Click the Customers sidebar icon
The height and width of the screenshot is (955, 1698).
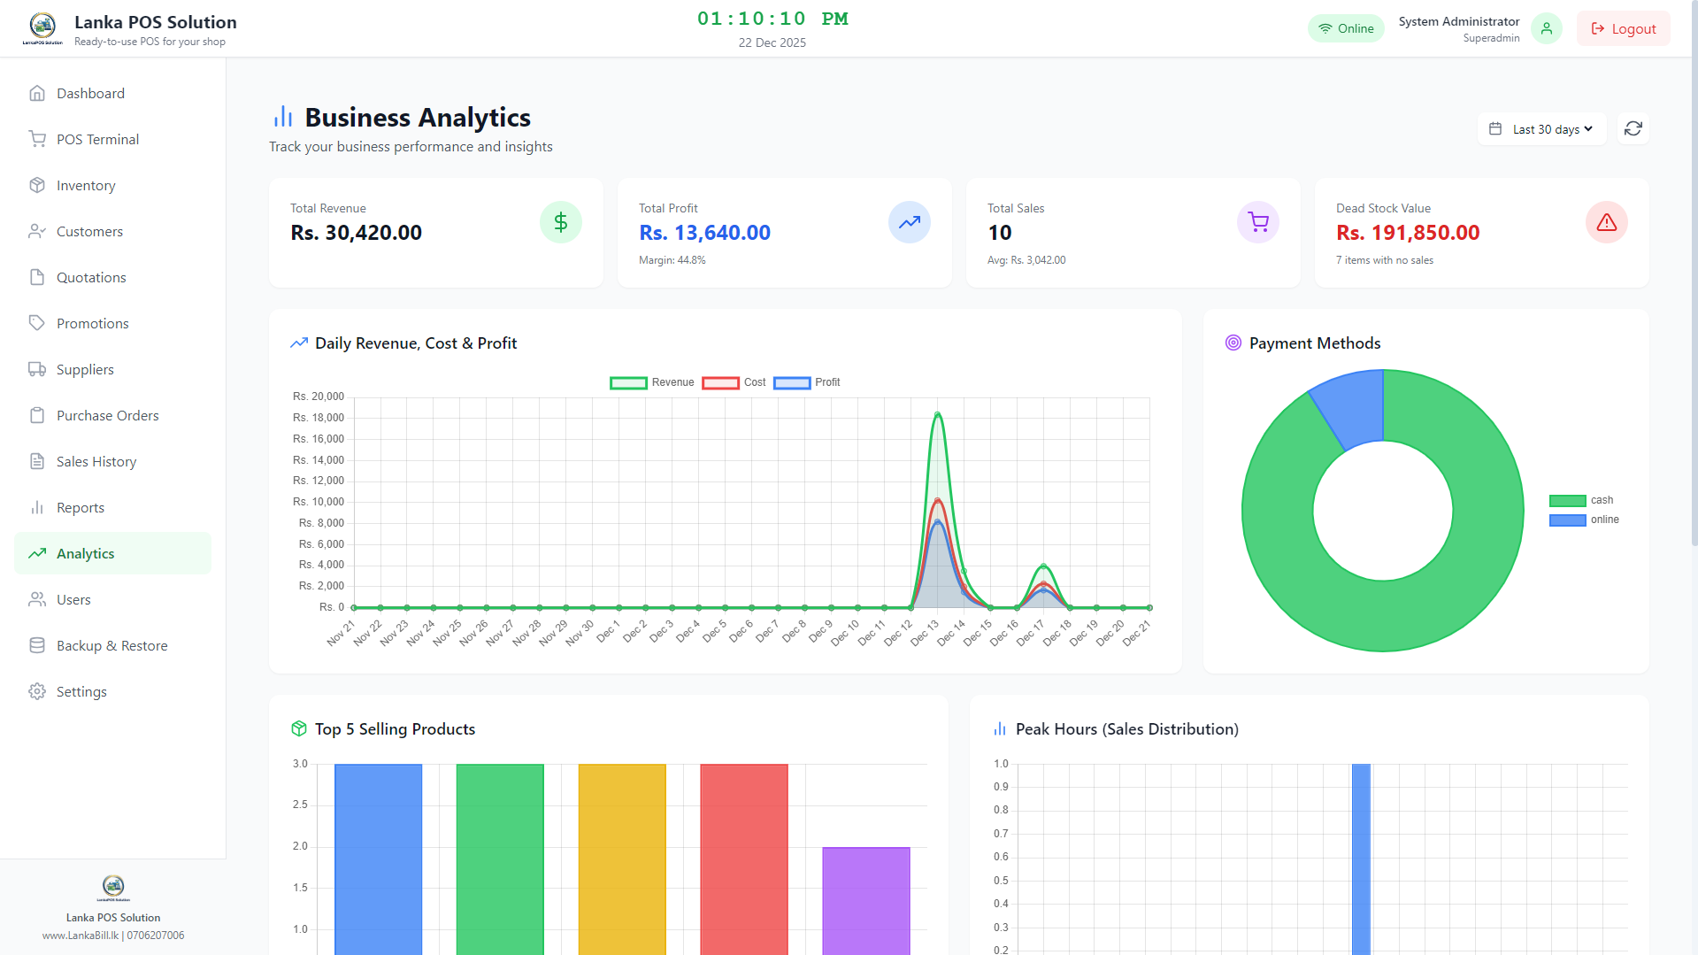click(x=37, y=231)
